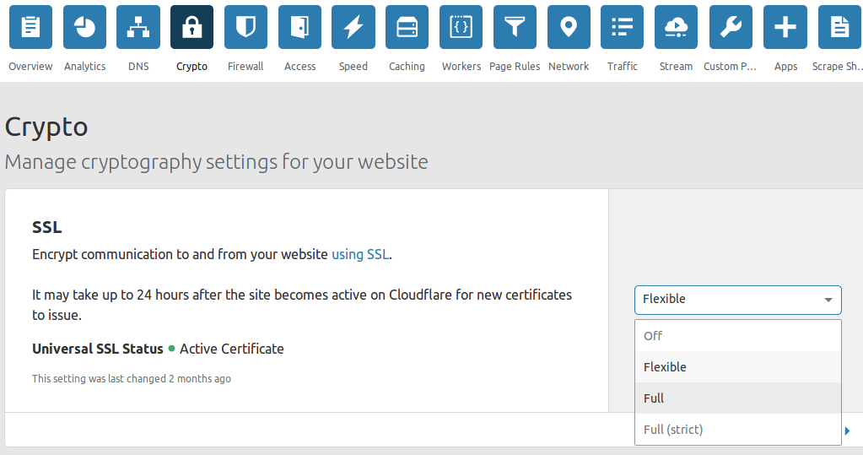Open the Workers code braces icon

(461, 27)
